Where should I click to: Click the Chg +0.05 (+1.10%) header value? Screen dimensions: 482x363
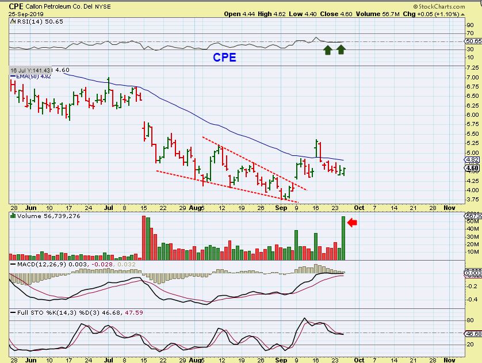[x=431, y=14]
